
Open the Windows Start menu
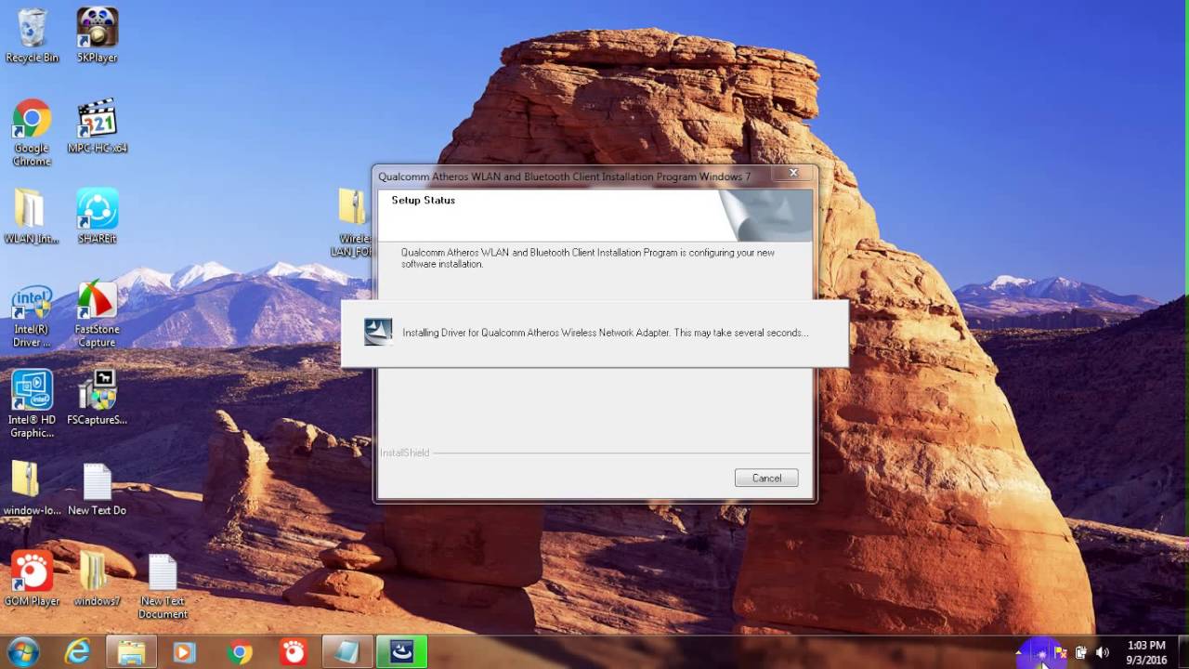pyautogui.click(x=23, y=652)
